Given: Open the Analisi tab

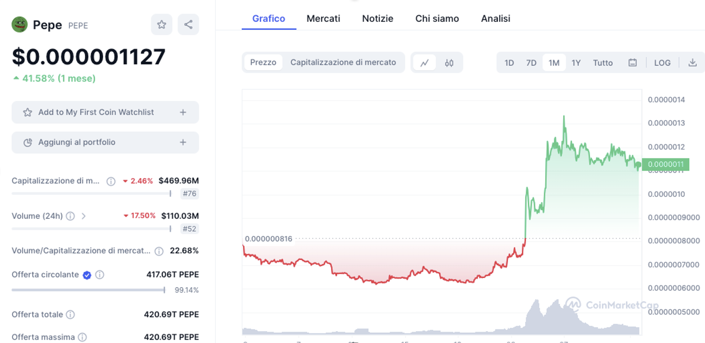Looking at the screenshot, I should [495, 18].
